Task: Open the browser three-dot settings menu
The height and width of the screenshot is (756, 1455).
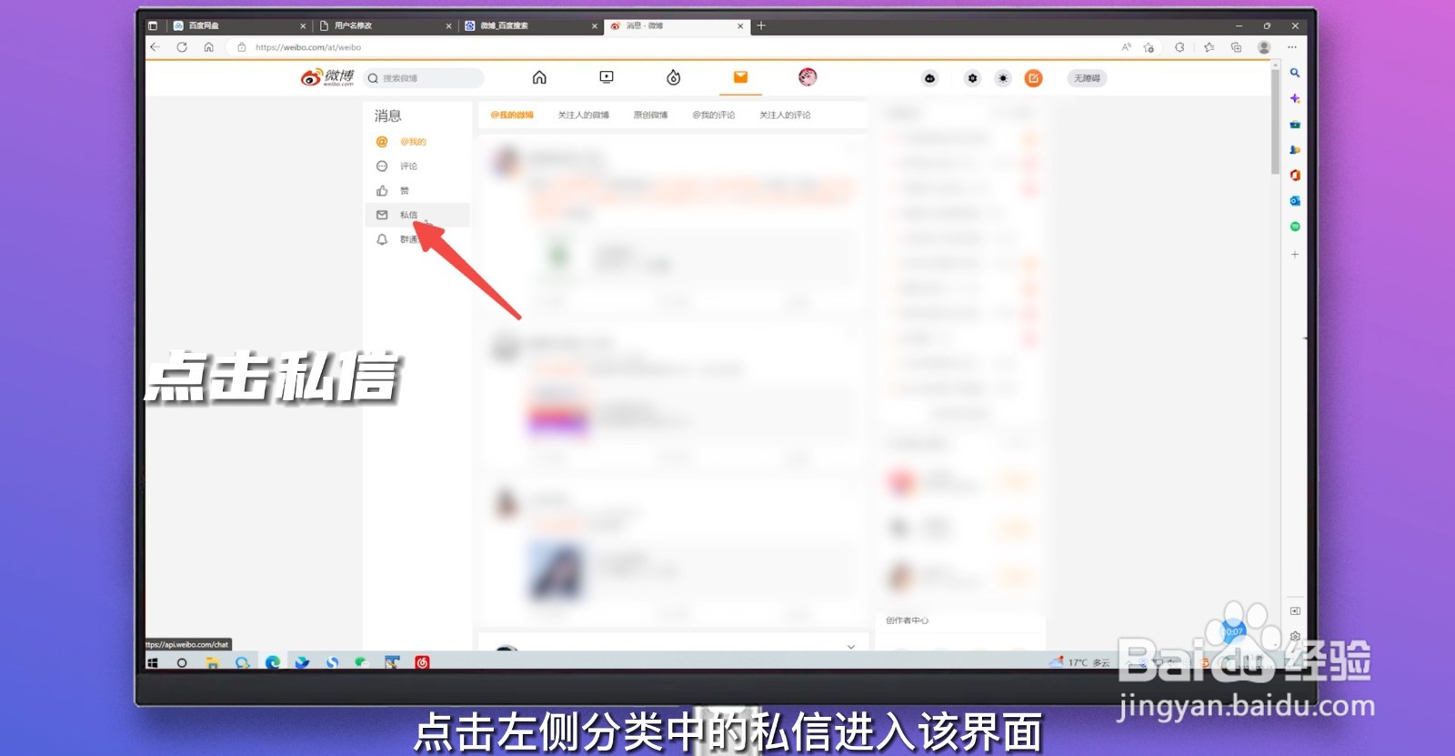Action: coord(1292,47)
